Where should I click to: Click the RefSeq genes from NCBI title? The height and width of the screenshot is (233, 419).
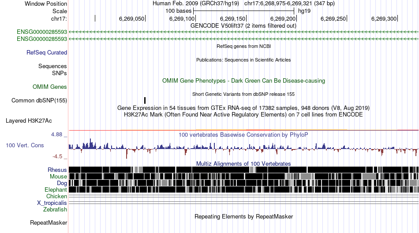243,46
